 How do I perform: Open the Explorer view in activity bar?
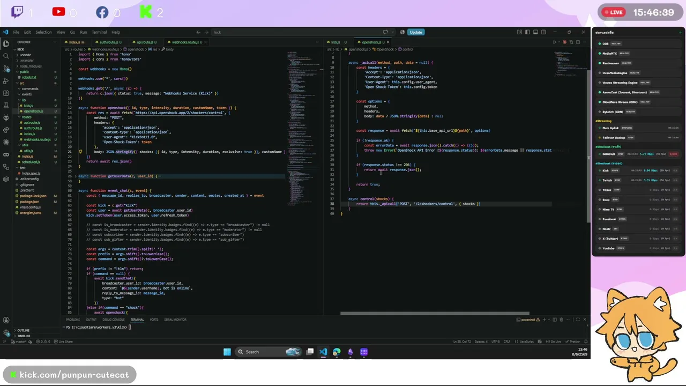pos(6,43)
